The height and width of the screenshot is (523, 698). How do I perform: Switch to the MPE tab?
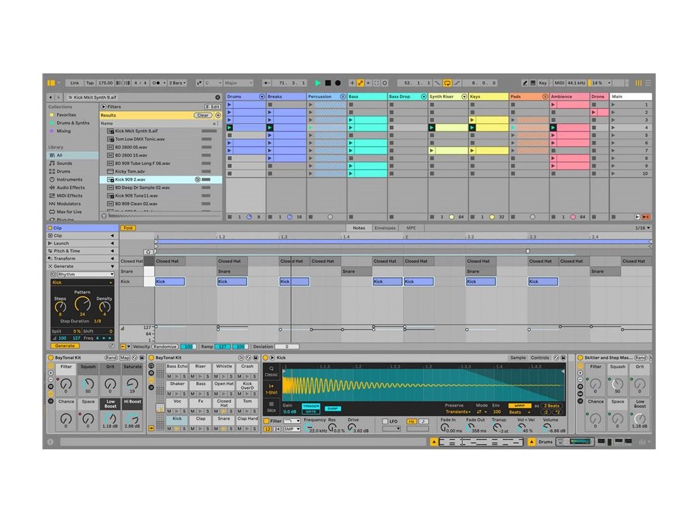(411, 228)
